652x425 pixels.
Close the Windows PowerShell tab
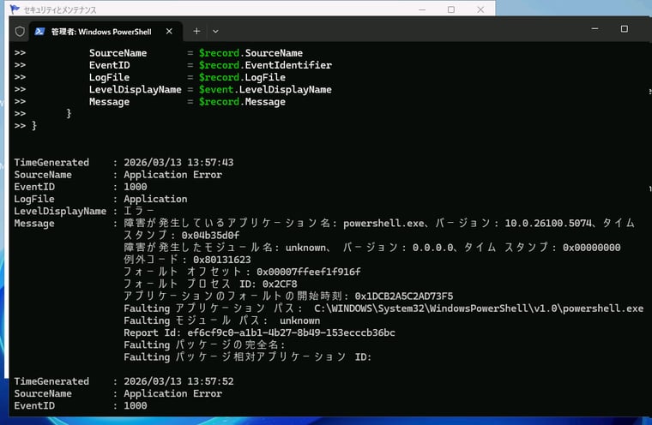[169, 31]
